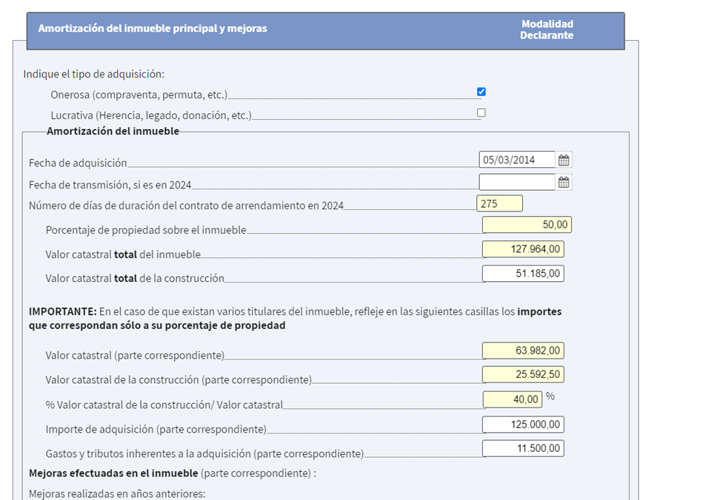Select 'Número de días de duración' label
The width and height of the screenshot is (711, 500).
click(x=186, y=206)
